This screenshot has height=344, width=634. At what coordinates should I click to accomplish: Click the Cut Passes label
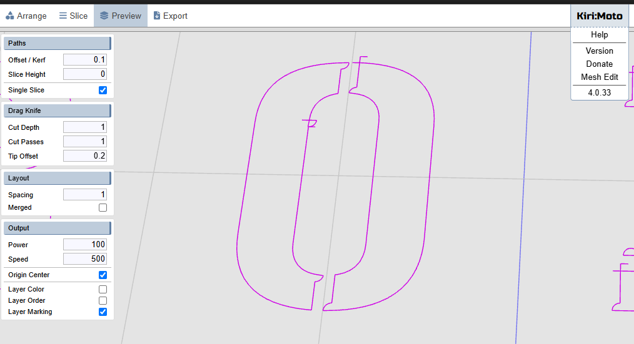[x=26, y=142]
